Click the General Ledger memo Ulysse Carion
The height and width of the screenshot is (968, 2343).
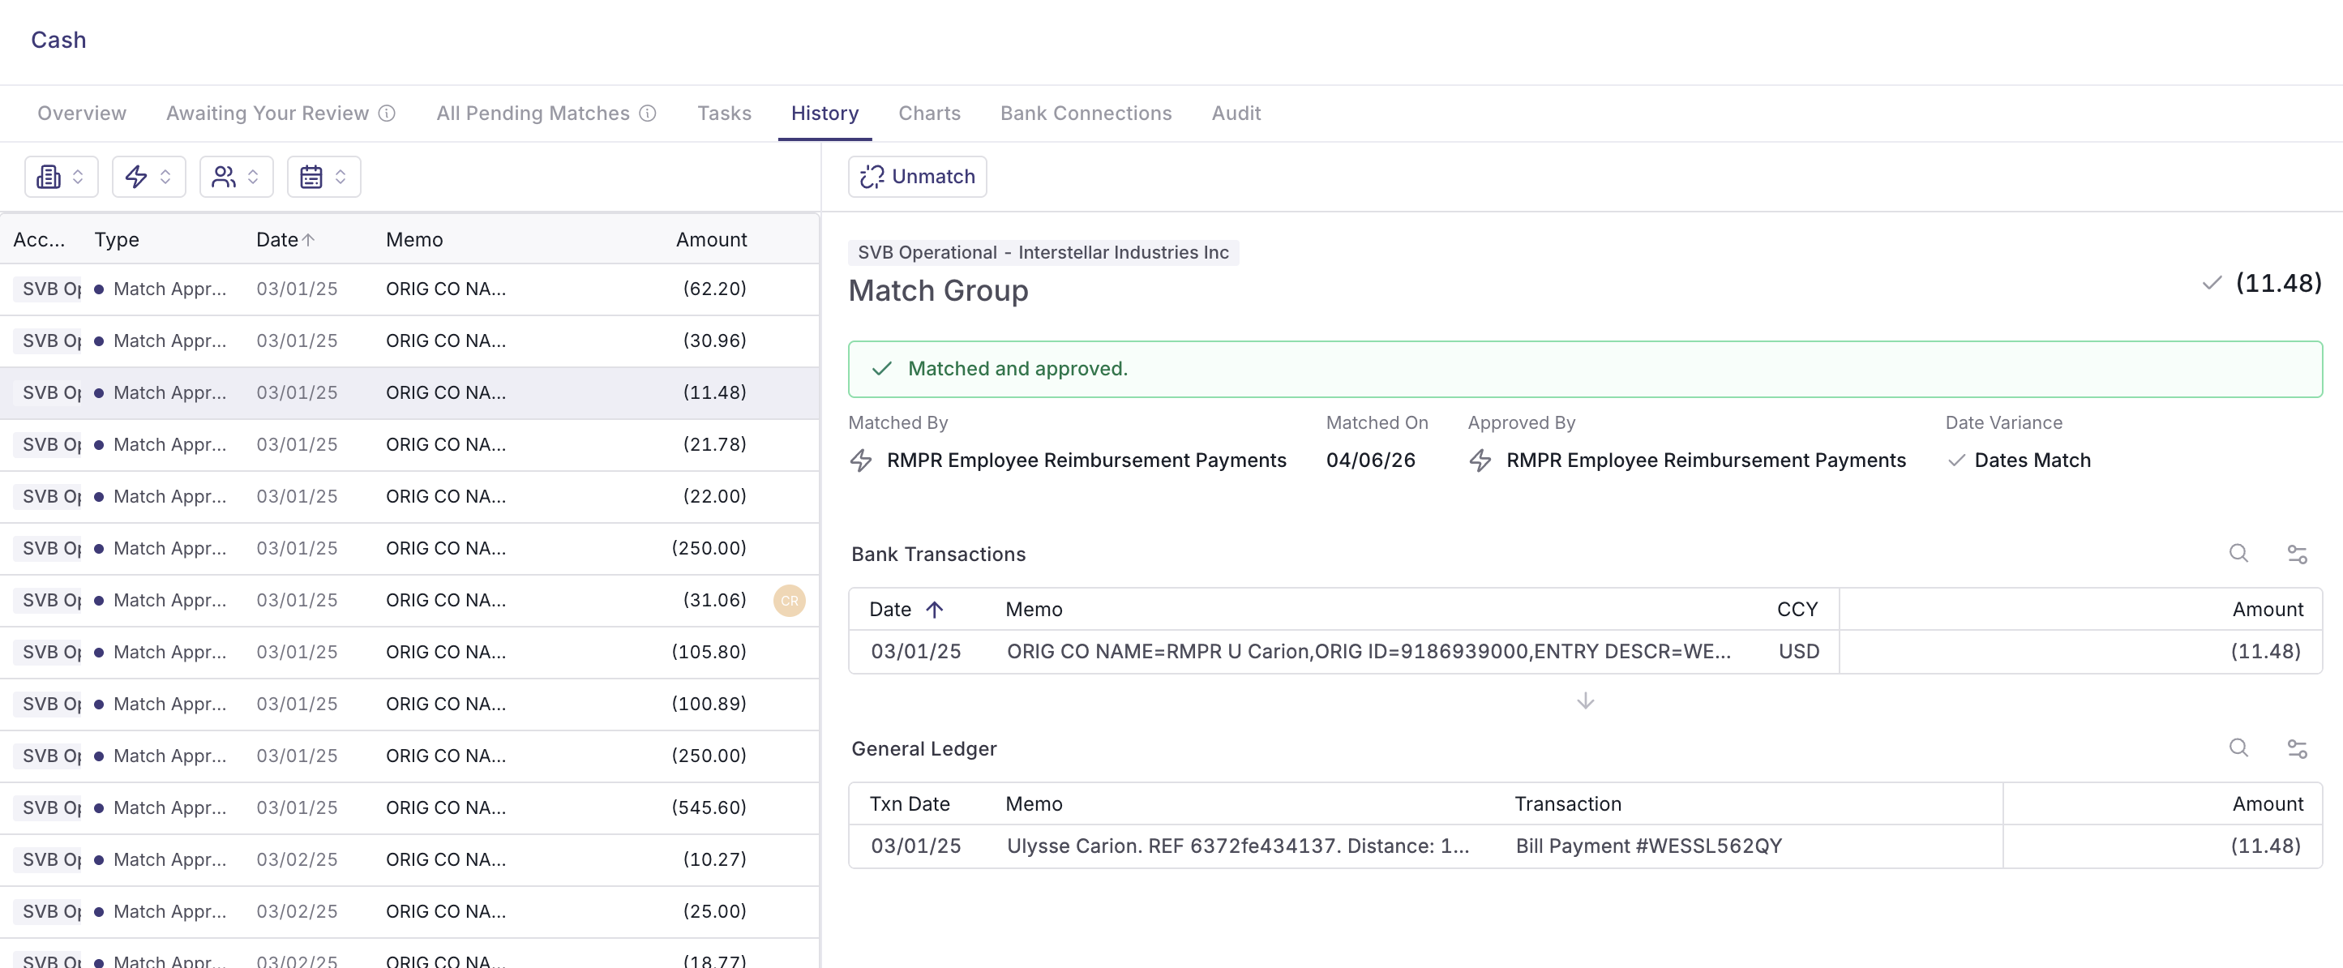click(1237, 846)
